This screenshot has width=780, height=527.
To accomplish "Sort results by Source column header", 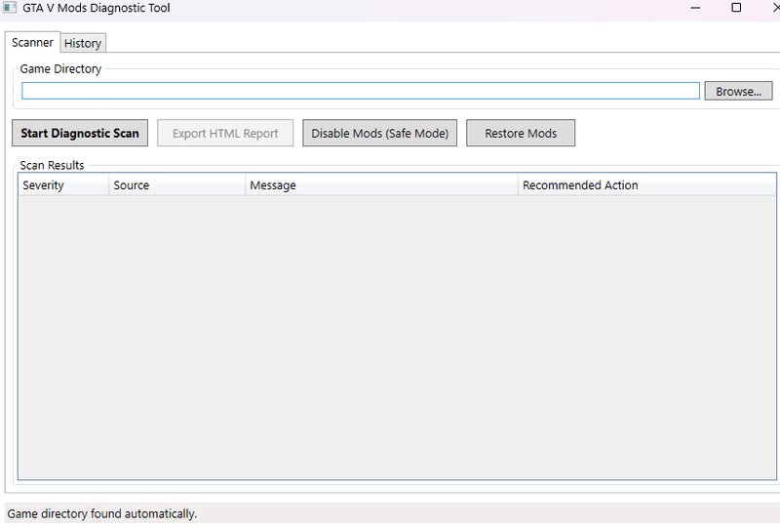I will coord(132,185).
